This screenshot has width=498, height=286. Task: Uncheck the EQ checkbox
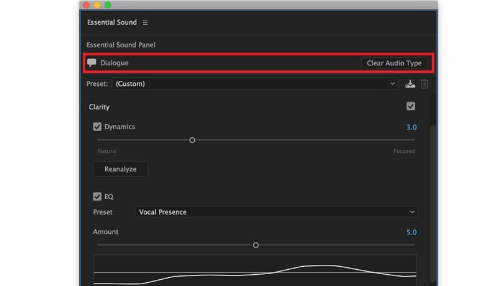[x=97, y=196]
